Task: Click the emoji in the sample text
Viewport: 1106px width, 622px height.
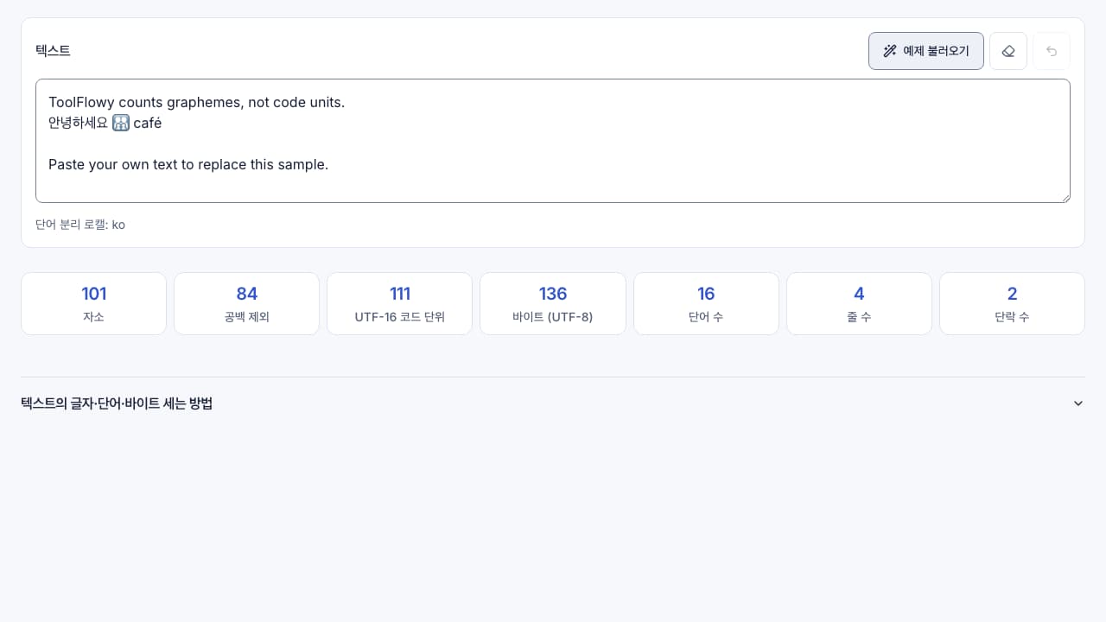Action: [x=121, y=123]
